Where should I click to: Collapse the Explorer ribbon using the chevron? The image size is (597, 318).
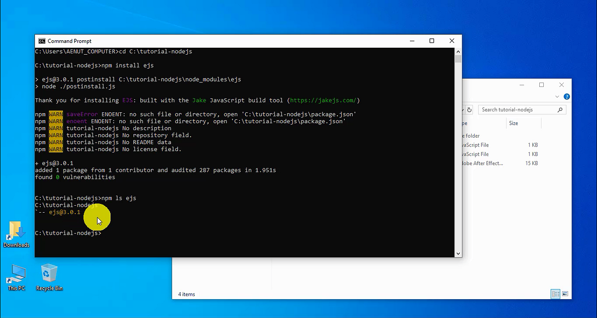point(557,97)
